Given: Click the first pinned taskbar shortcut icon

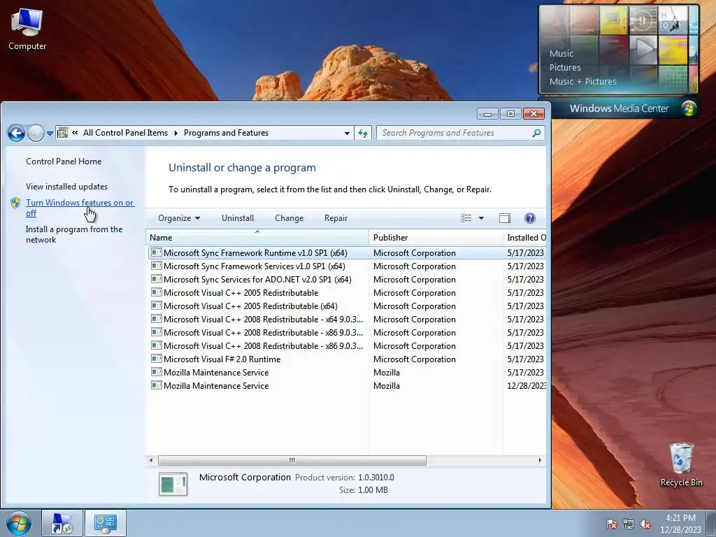Looking at the screenshot, I should (62, 524).
